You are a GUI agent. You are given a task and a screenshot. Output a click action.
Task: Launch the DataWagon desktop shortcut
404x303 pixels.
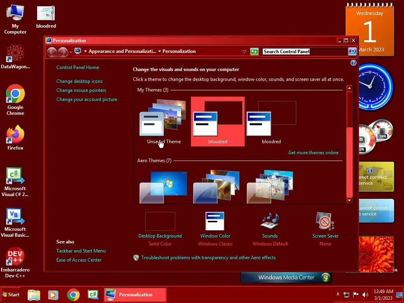click(x=15, y=57)
